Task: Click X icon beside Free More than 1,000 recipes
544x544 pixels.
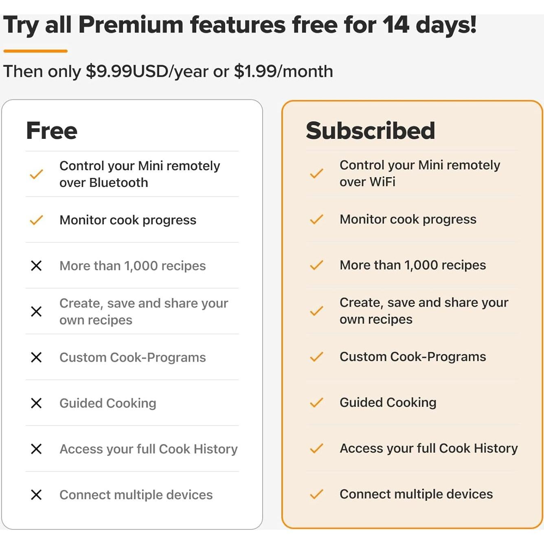Action: click(x=36, y=266)
